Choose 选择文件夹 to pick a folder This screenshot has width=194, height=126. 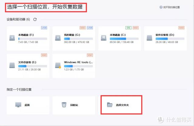[x=121, y=105]
